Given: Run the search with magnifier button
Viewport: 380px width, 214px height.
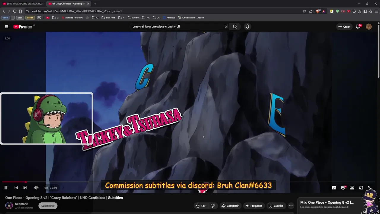Looking at the screenshot, I should [x=235, y=26].
